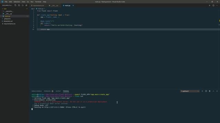Switch to the __init__.py editor tab
Viewport: 220px width, 123px height.
pyautogui.click(x=54, y=5)
